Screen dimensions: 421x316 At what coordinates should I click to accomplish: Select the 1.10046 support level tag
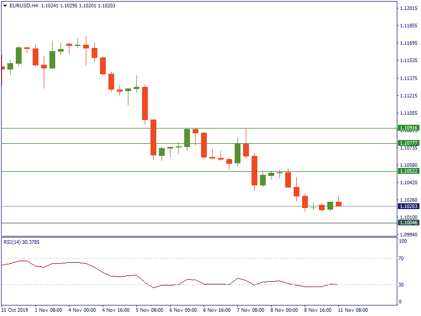408,223
